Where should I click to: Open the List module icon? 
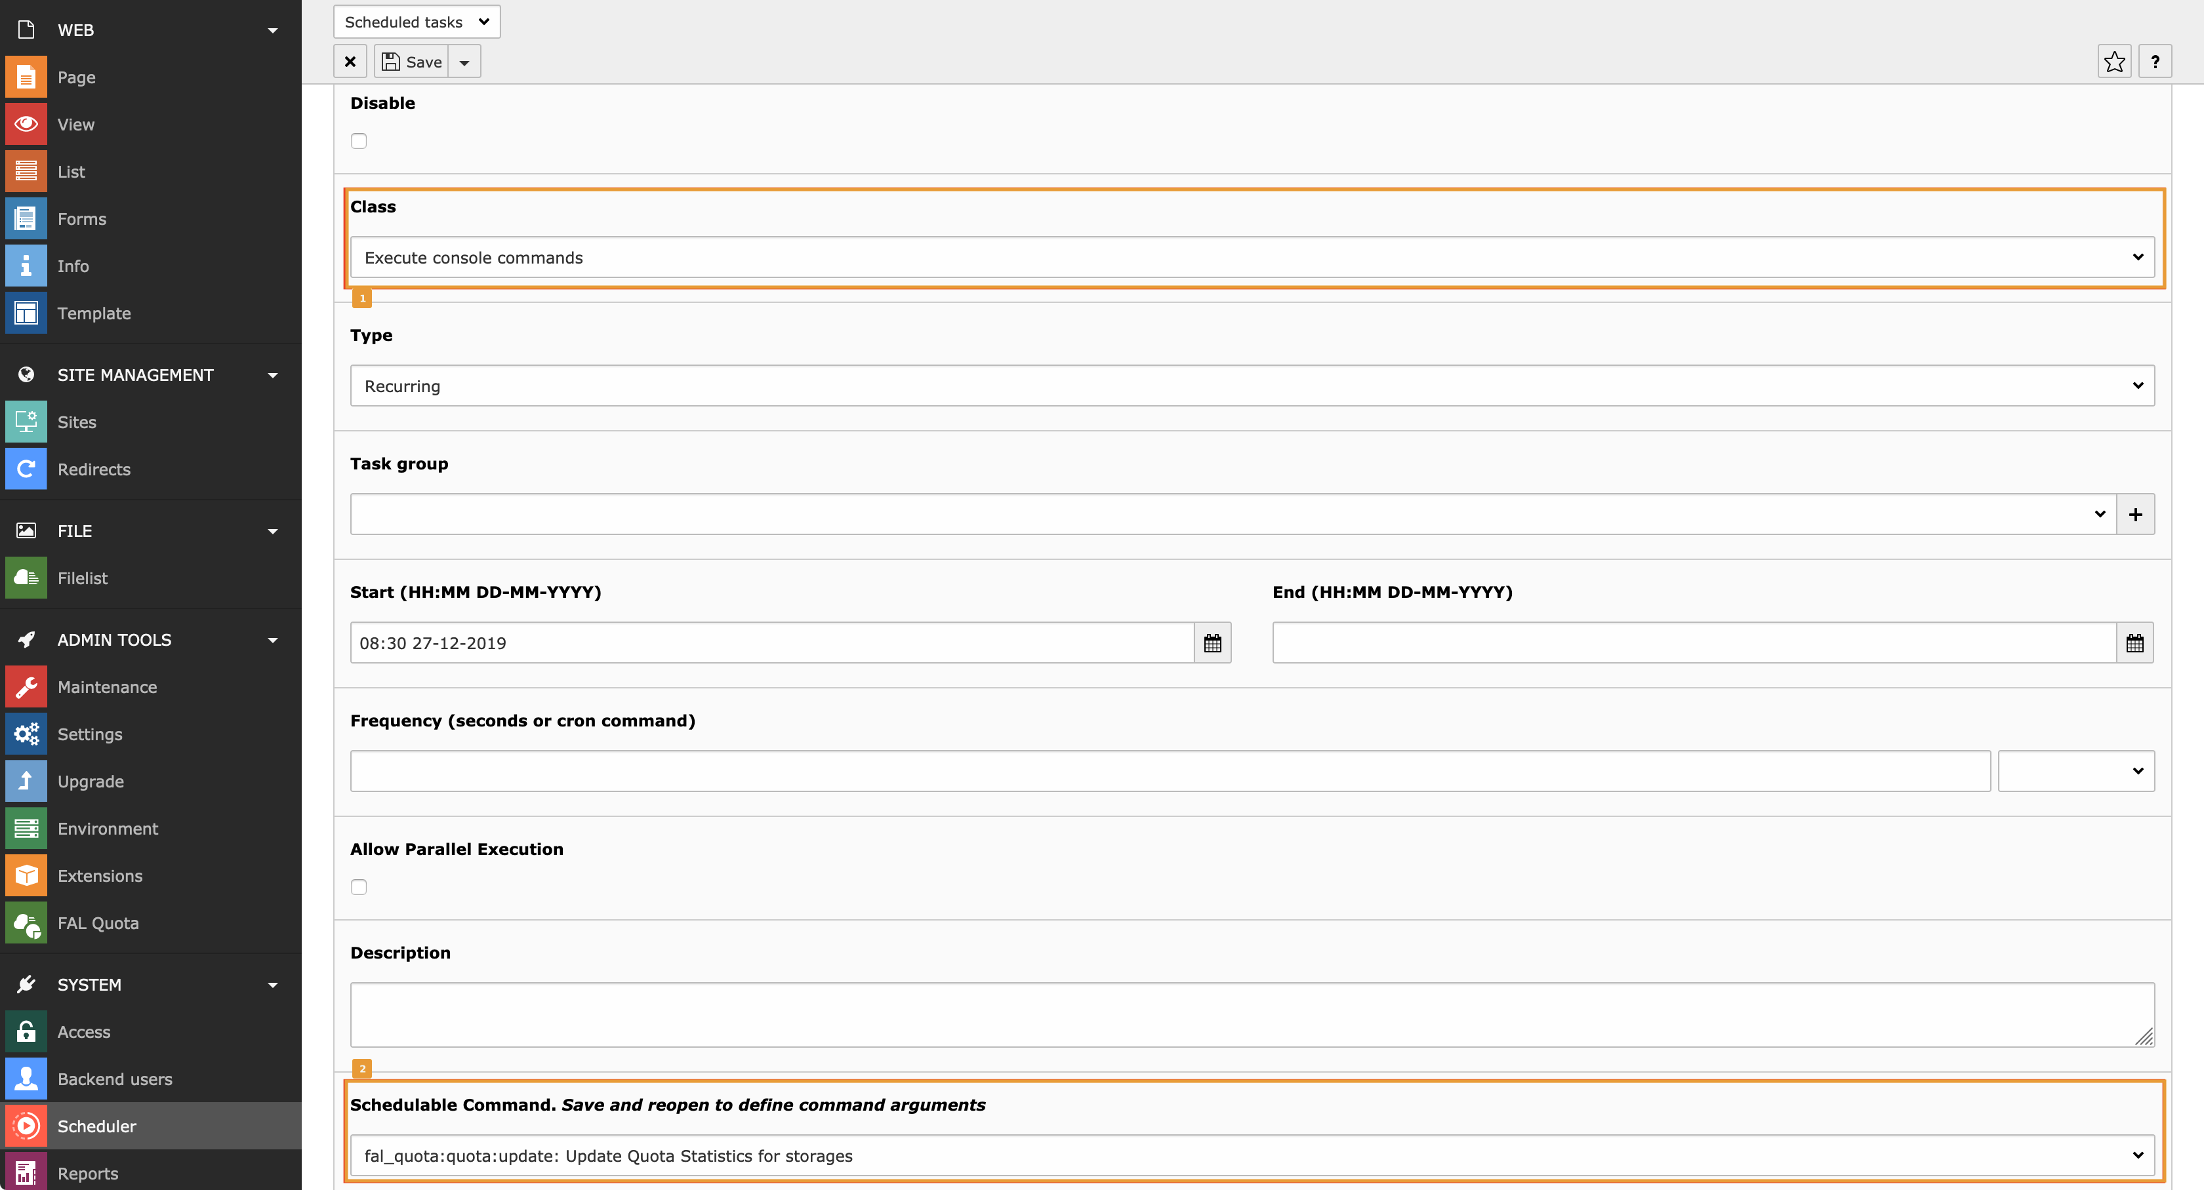(x=26, y=171)
